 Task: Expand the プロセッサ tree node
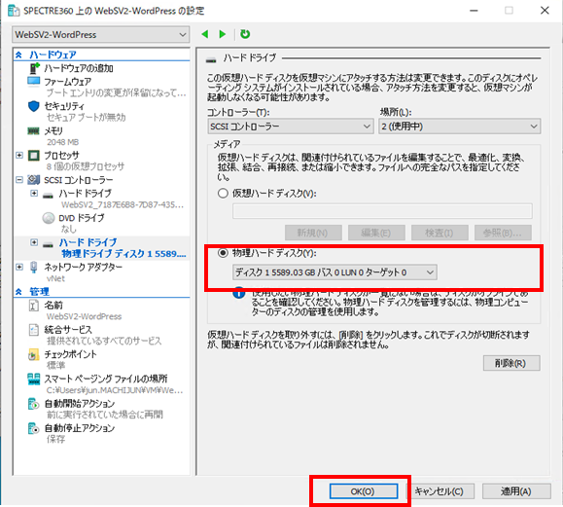pyautogui.click(x=19, y=156)
